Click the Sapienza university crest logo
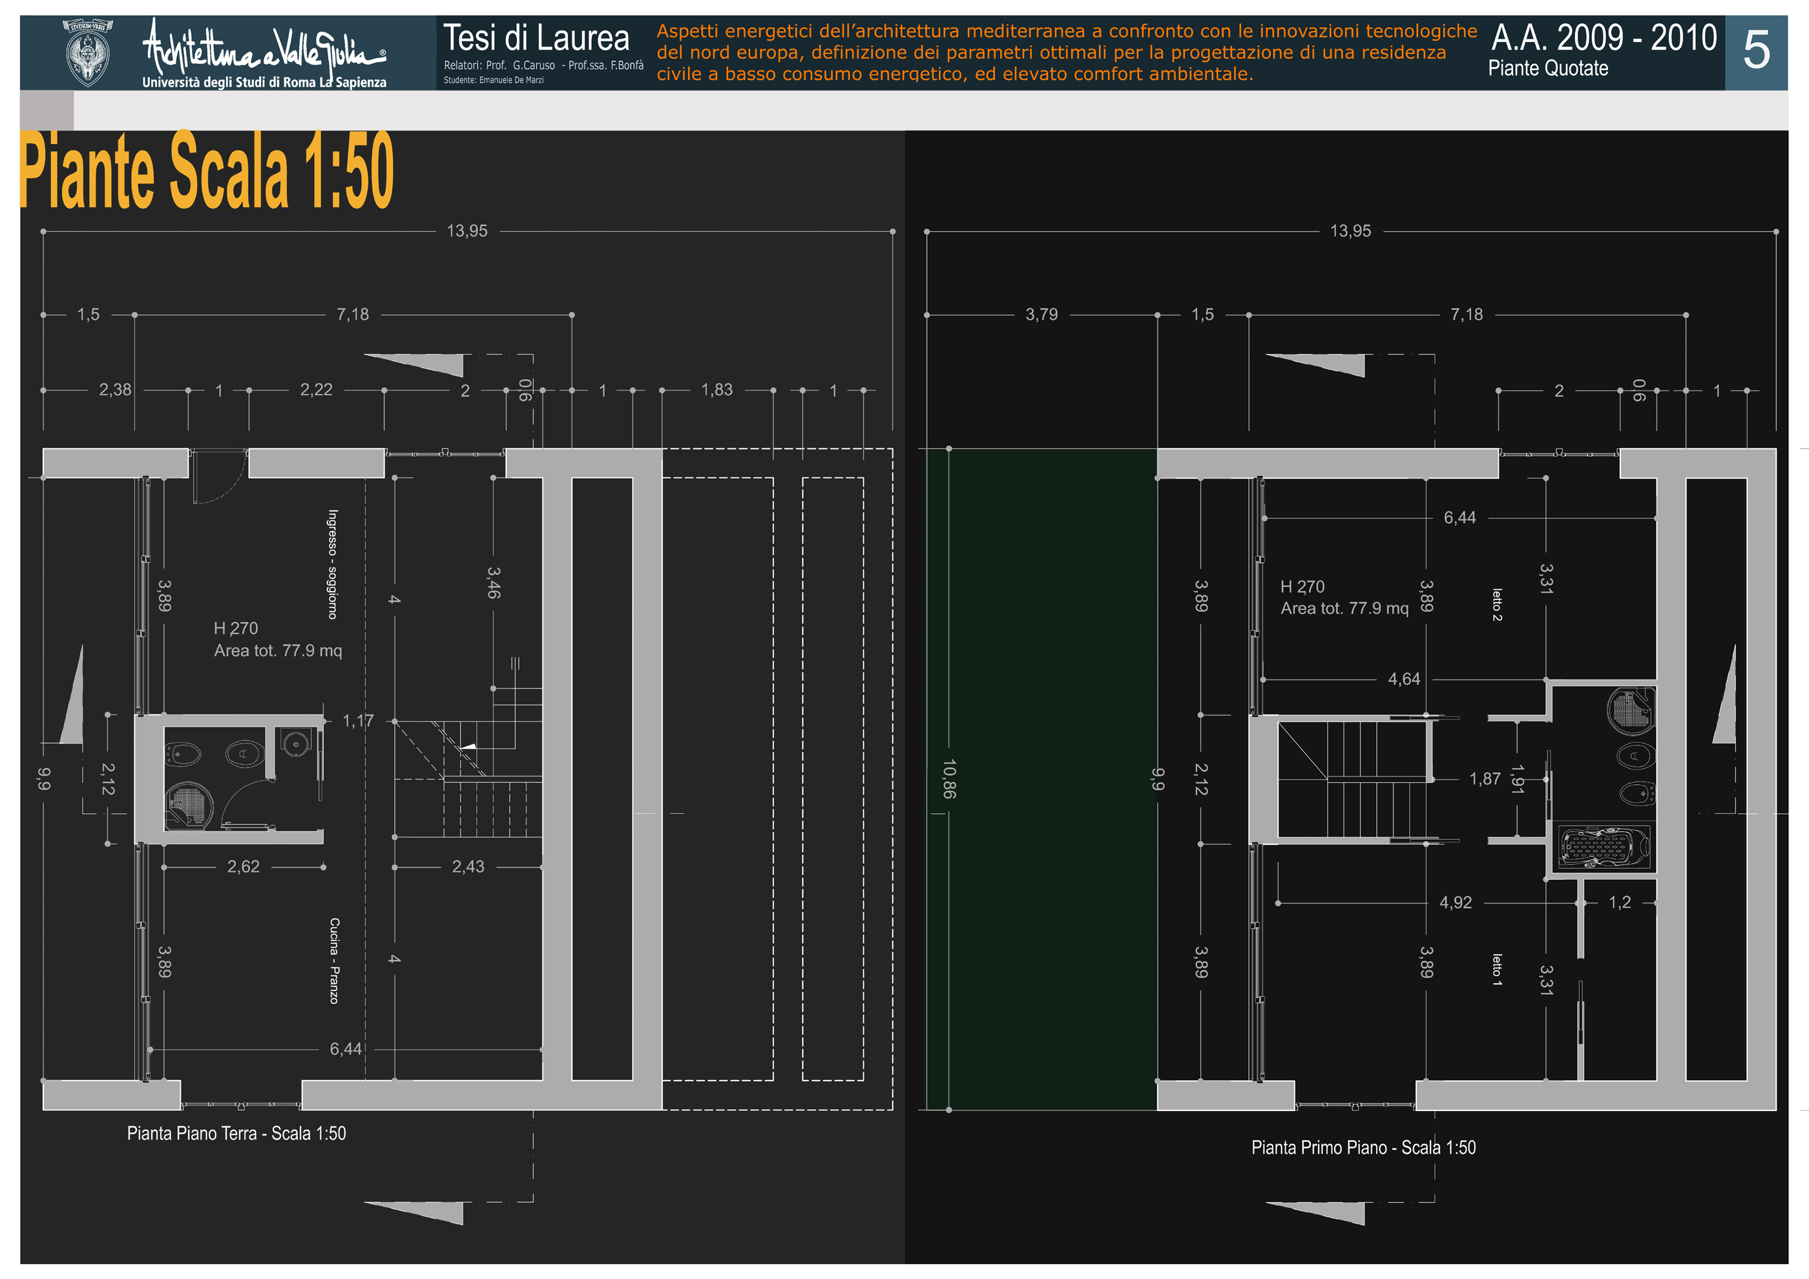The height and width of the screenshot is (1279, 1809). [87, 53]
